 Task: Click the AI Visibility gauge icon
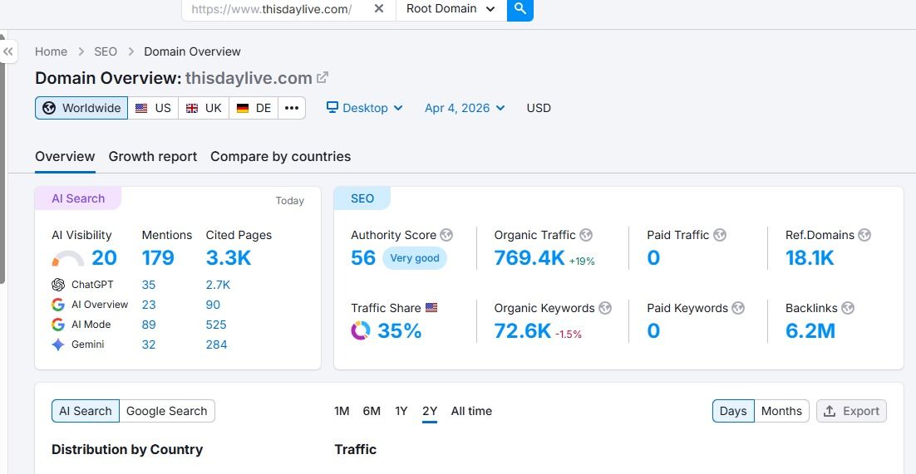pyautogui.click(x=68, y=259)
